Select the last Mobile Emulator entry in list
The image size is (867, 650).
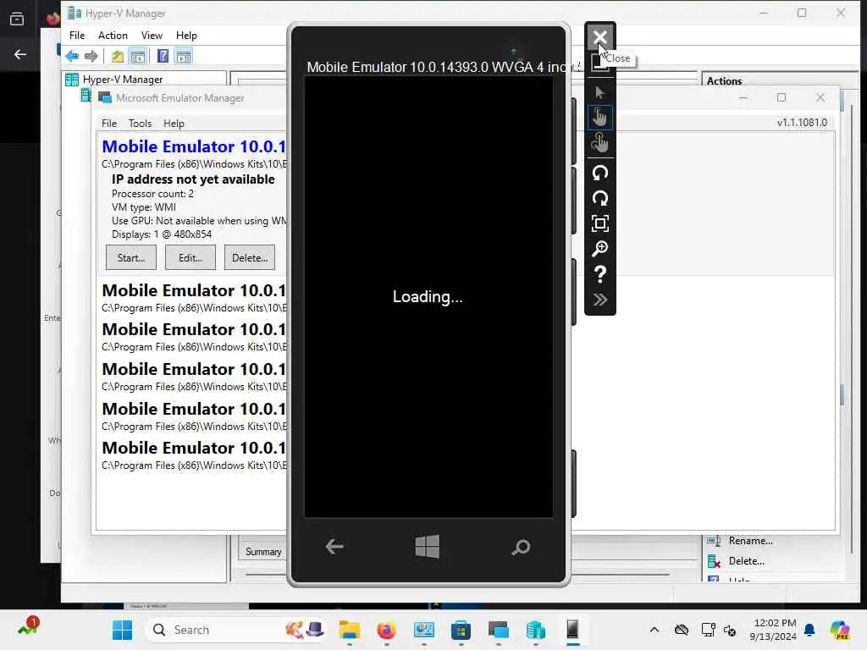(x=194, y=449)
